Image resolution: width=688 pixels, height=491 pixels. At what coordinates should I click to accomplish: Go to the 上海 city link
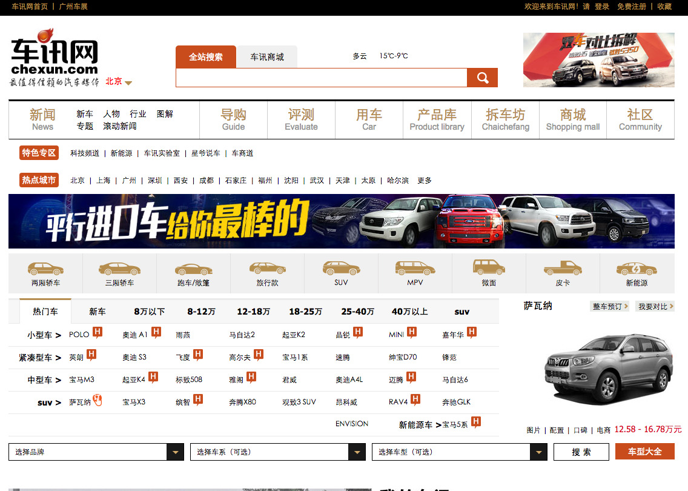pyautogui.click(x=103, y=181)
